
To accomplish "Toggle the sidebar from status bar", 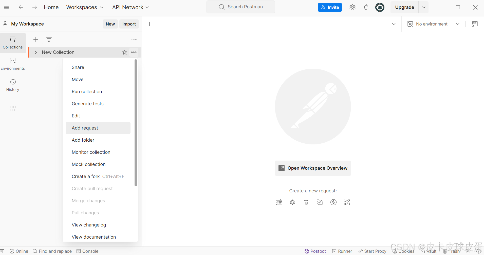I will click(x=2, y=251).
